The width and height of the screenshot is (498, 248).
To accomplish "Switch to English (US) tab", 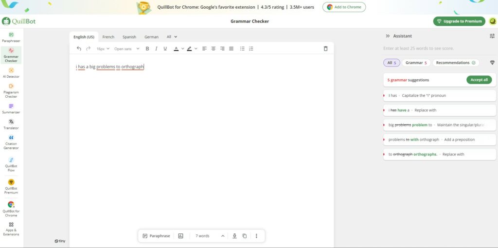I will pos(84,37).
